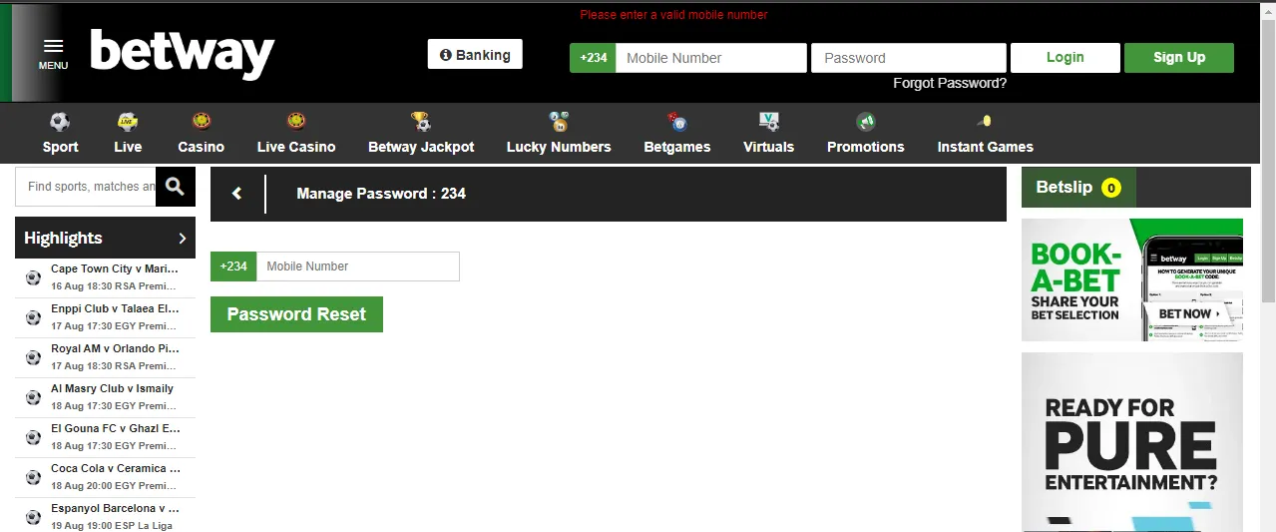1276x532 pixels.
Task: Open the hamburger MENU icon
Action: [53, 47]
